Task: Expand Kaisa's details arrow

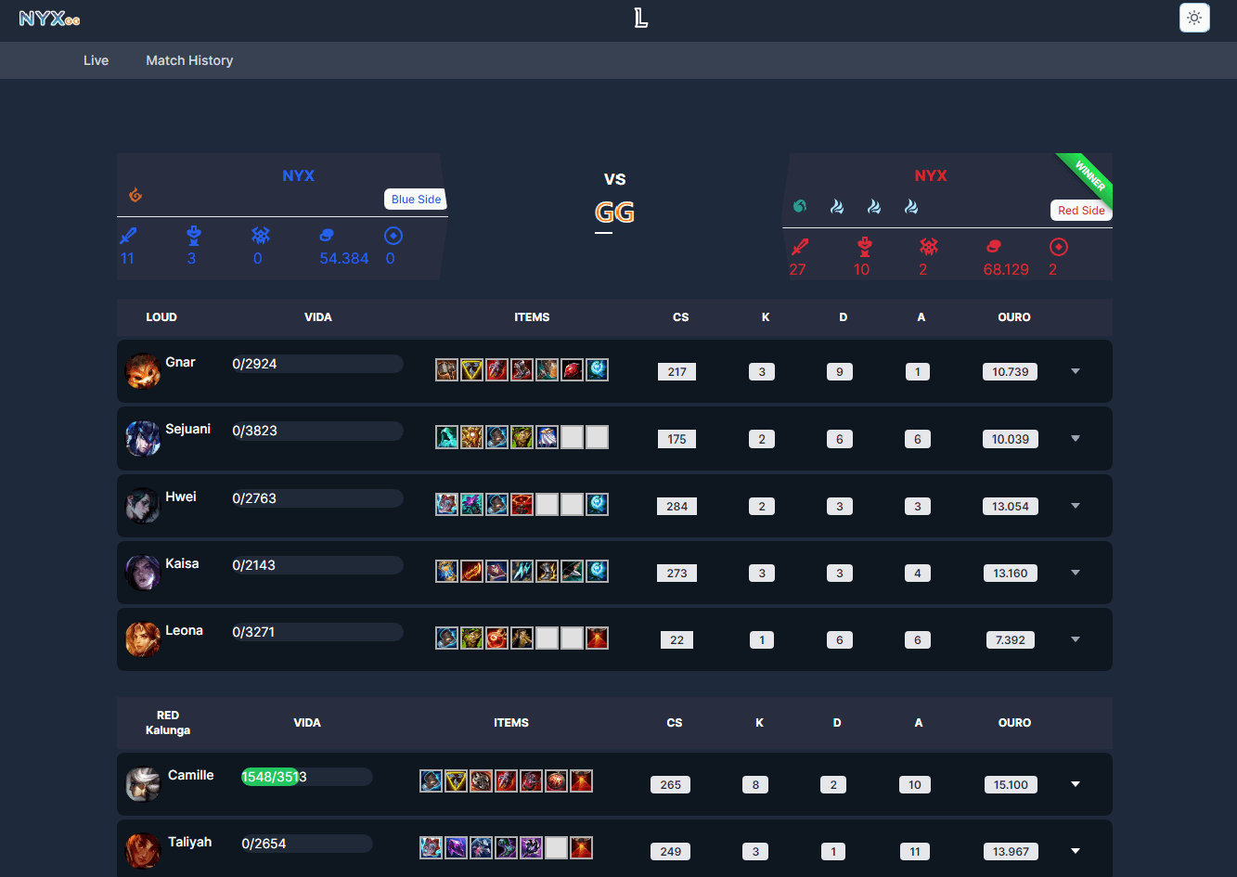Action: click(1076, 573)
